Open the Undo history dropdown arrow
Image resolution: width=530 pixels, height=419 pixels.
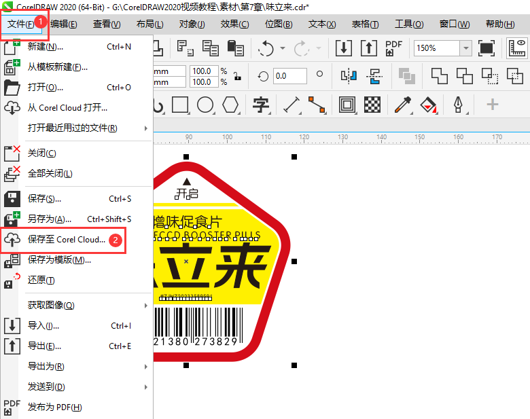(283, 48)
